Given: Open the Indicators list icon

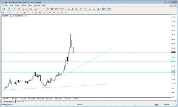Looking at the screenshot, I should tap(98, 9).
